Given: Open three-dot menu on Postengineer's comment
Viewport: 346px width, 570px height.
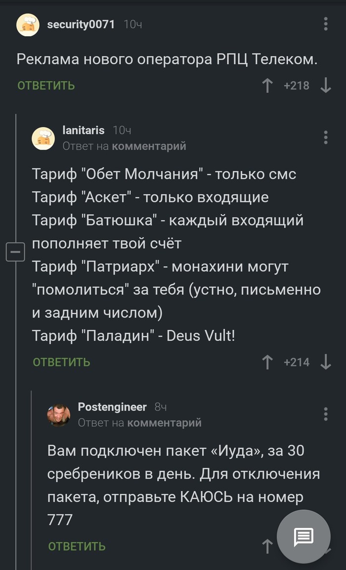Looking at the screenshot, I should click(325, 414).
